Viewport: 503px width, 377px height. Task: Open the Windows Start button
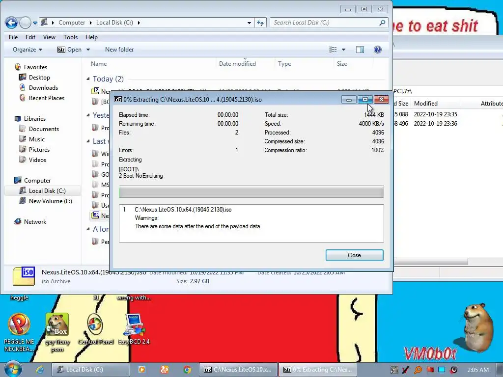[13, 369]
